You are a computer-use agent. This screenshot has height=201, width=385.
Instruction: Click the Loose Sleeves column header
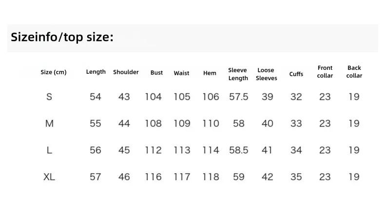point(267,74)
